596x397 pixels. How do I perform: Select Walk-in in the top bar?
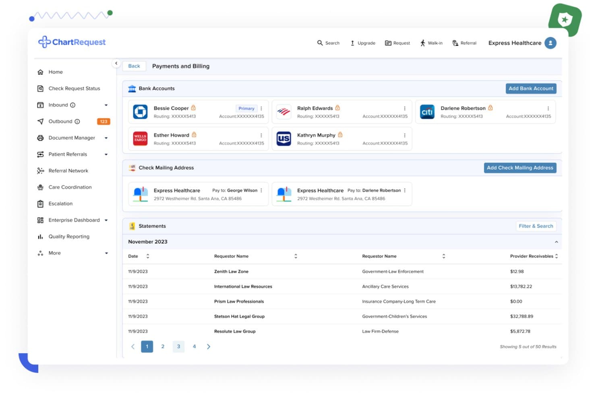(431, 43)
